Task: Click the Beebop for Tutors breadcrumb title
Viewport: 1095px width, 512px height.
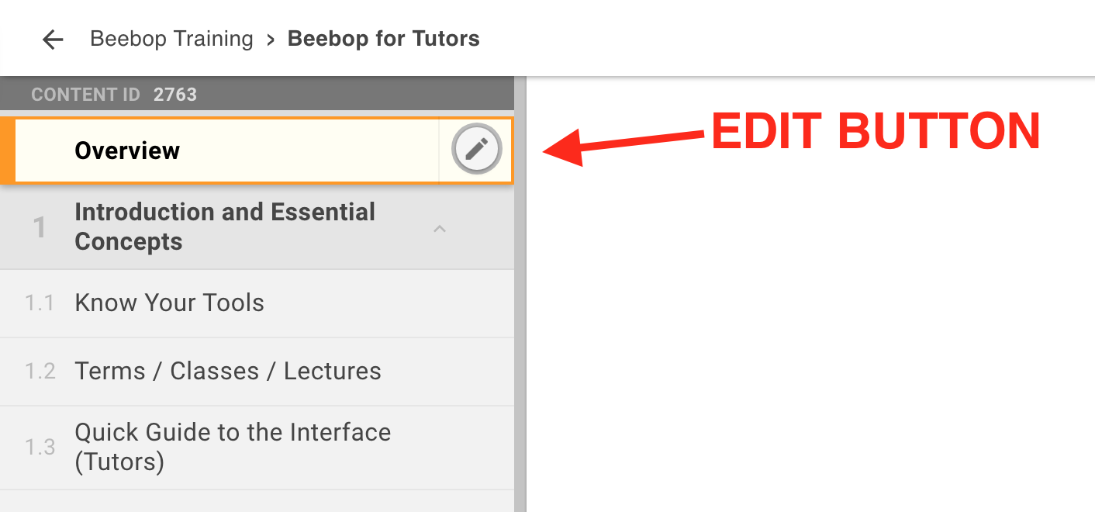Action: tap(383, 39)
